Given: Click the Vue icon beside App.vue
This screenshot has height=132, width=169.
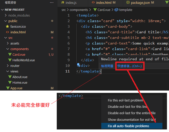Looking at the screenshot, I should 8,88.
